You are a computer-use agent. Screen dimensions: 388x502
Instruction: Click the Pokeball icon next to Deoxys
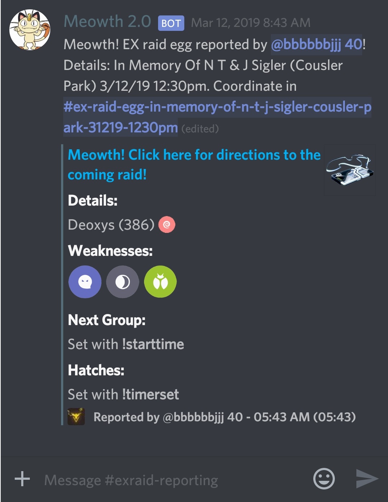[166, 225]
